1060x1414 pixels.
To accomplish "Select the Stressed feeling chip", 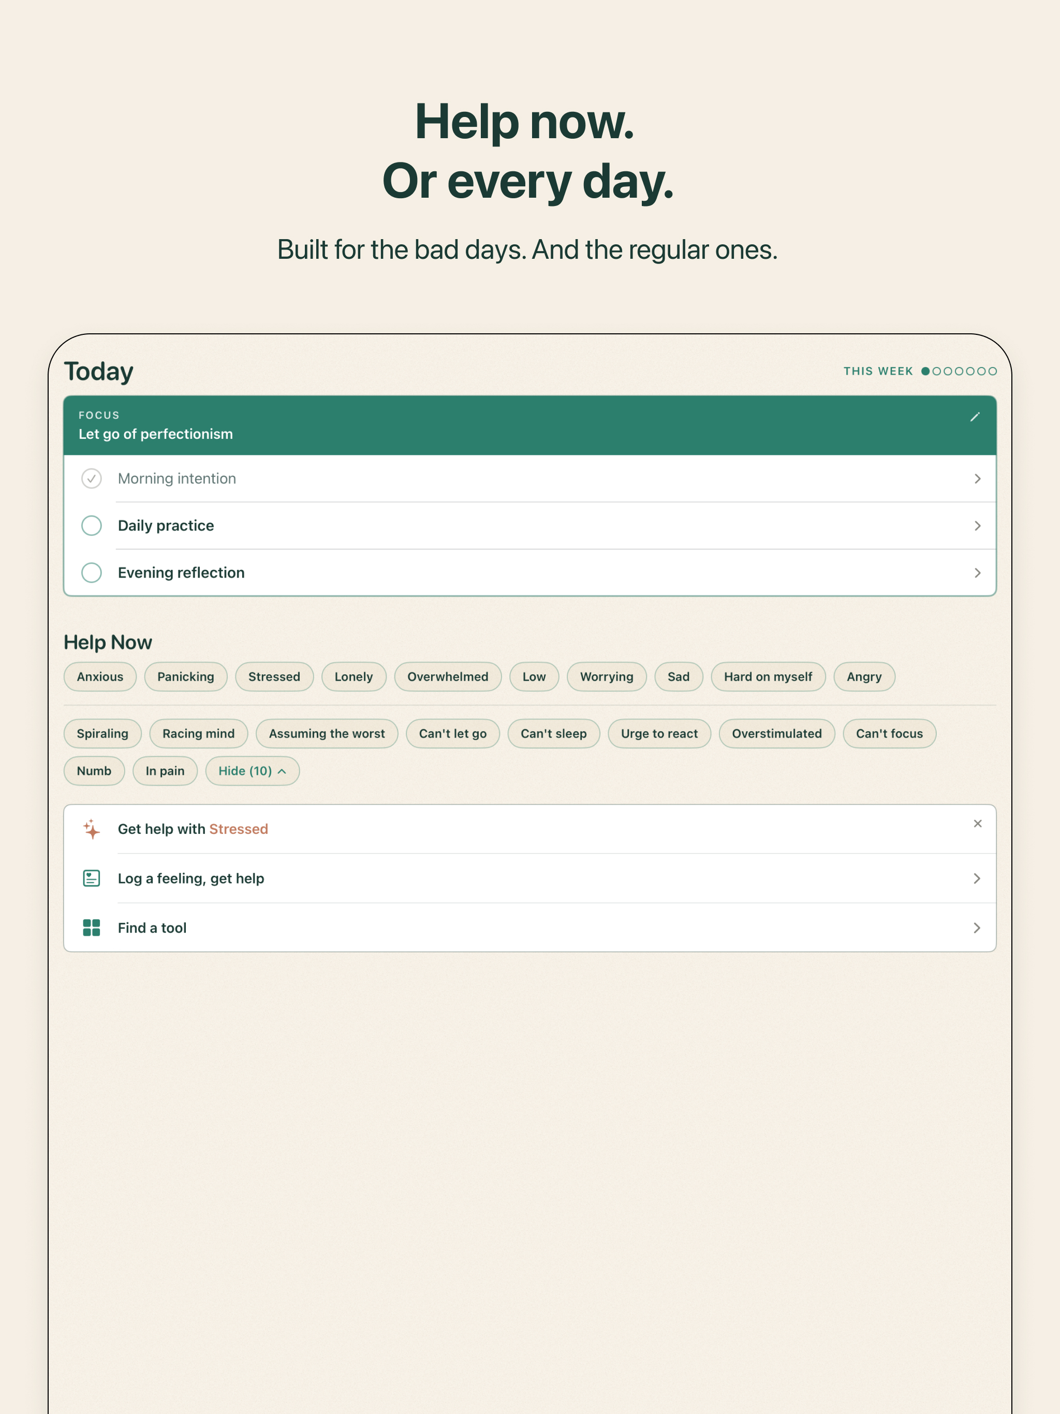I will (274, 676).
